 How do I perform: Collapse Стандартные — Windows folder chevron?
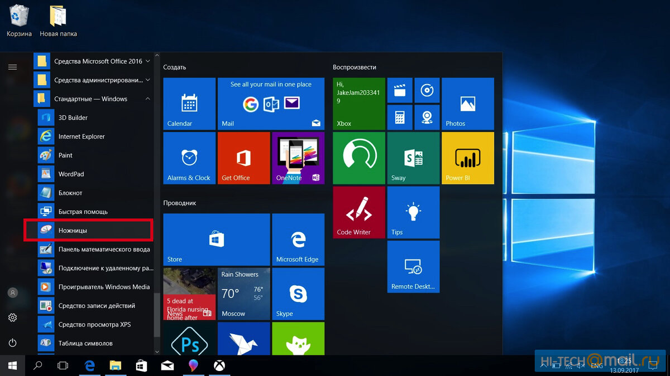click(148, 99)
